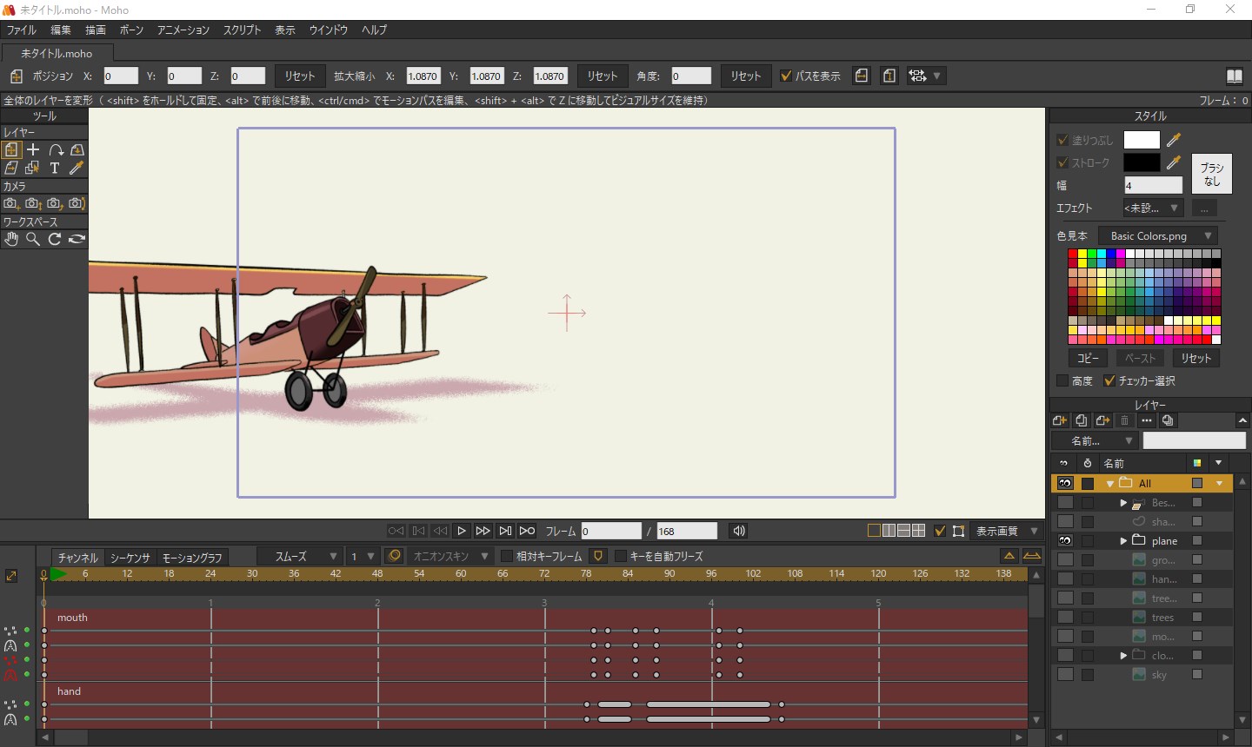Click the white fill color swatch

1142,140
